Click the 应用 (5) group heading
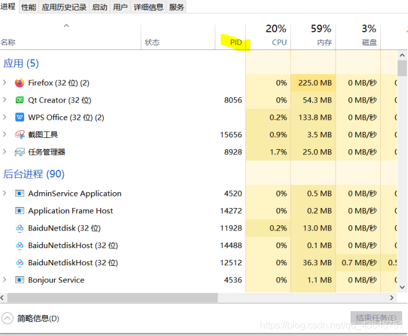 [21, 64]
